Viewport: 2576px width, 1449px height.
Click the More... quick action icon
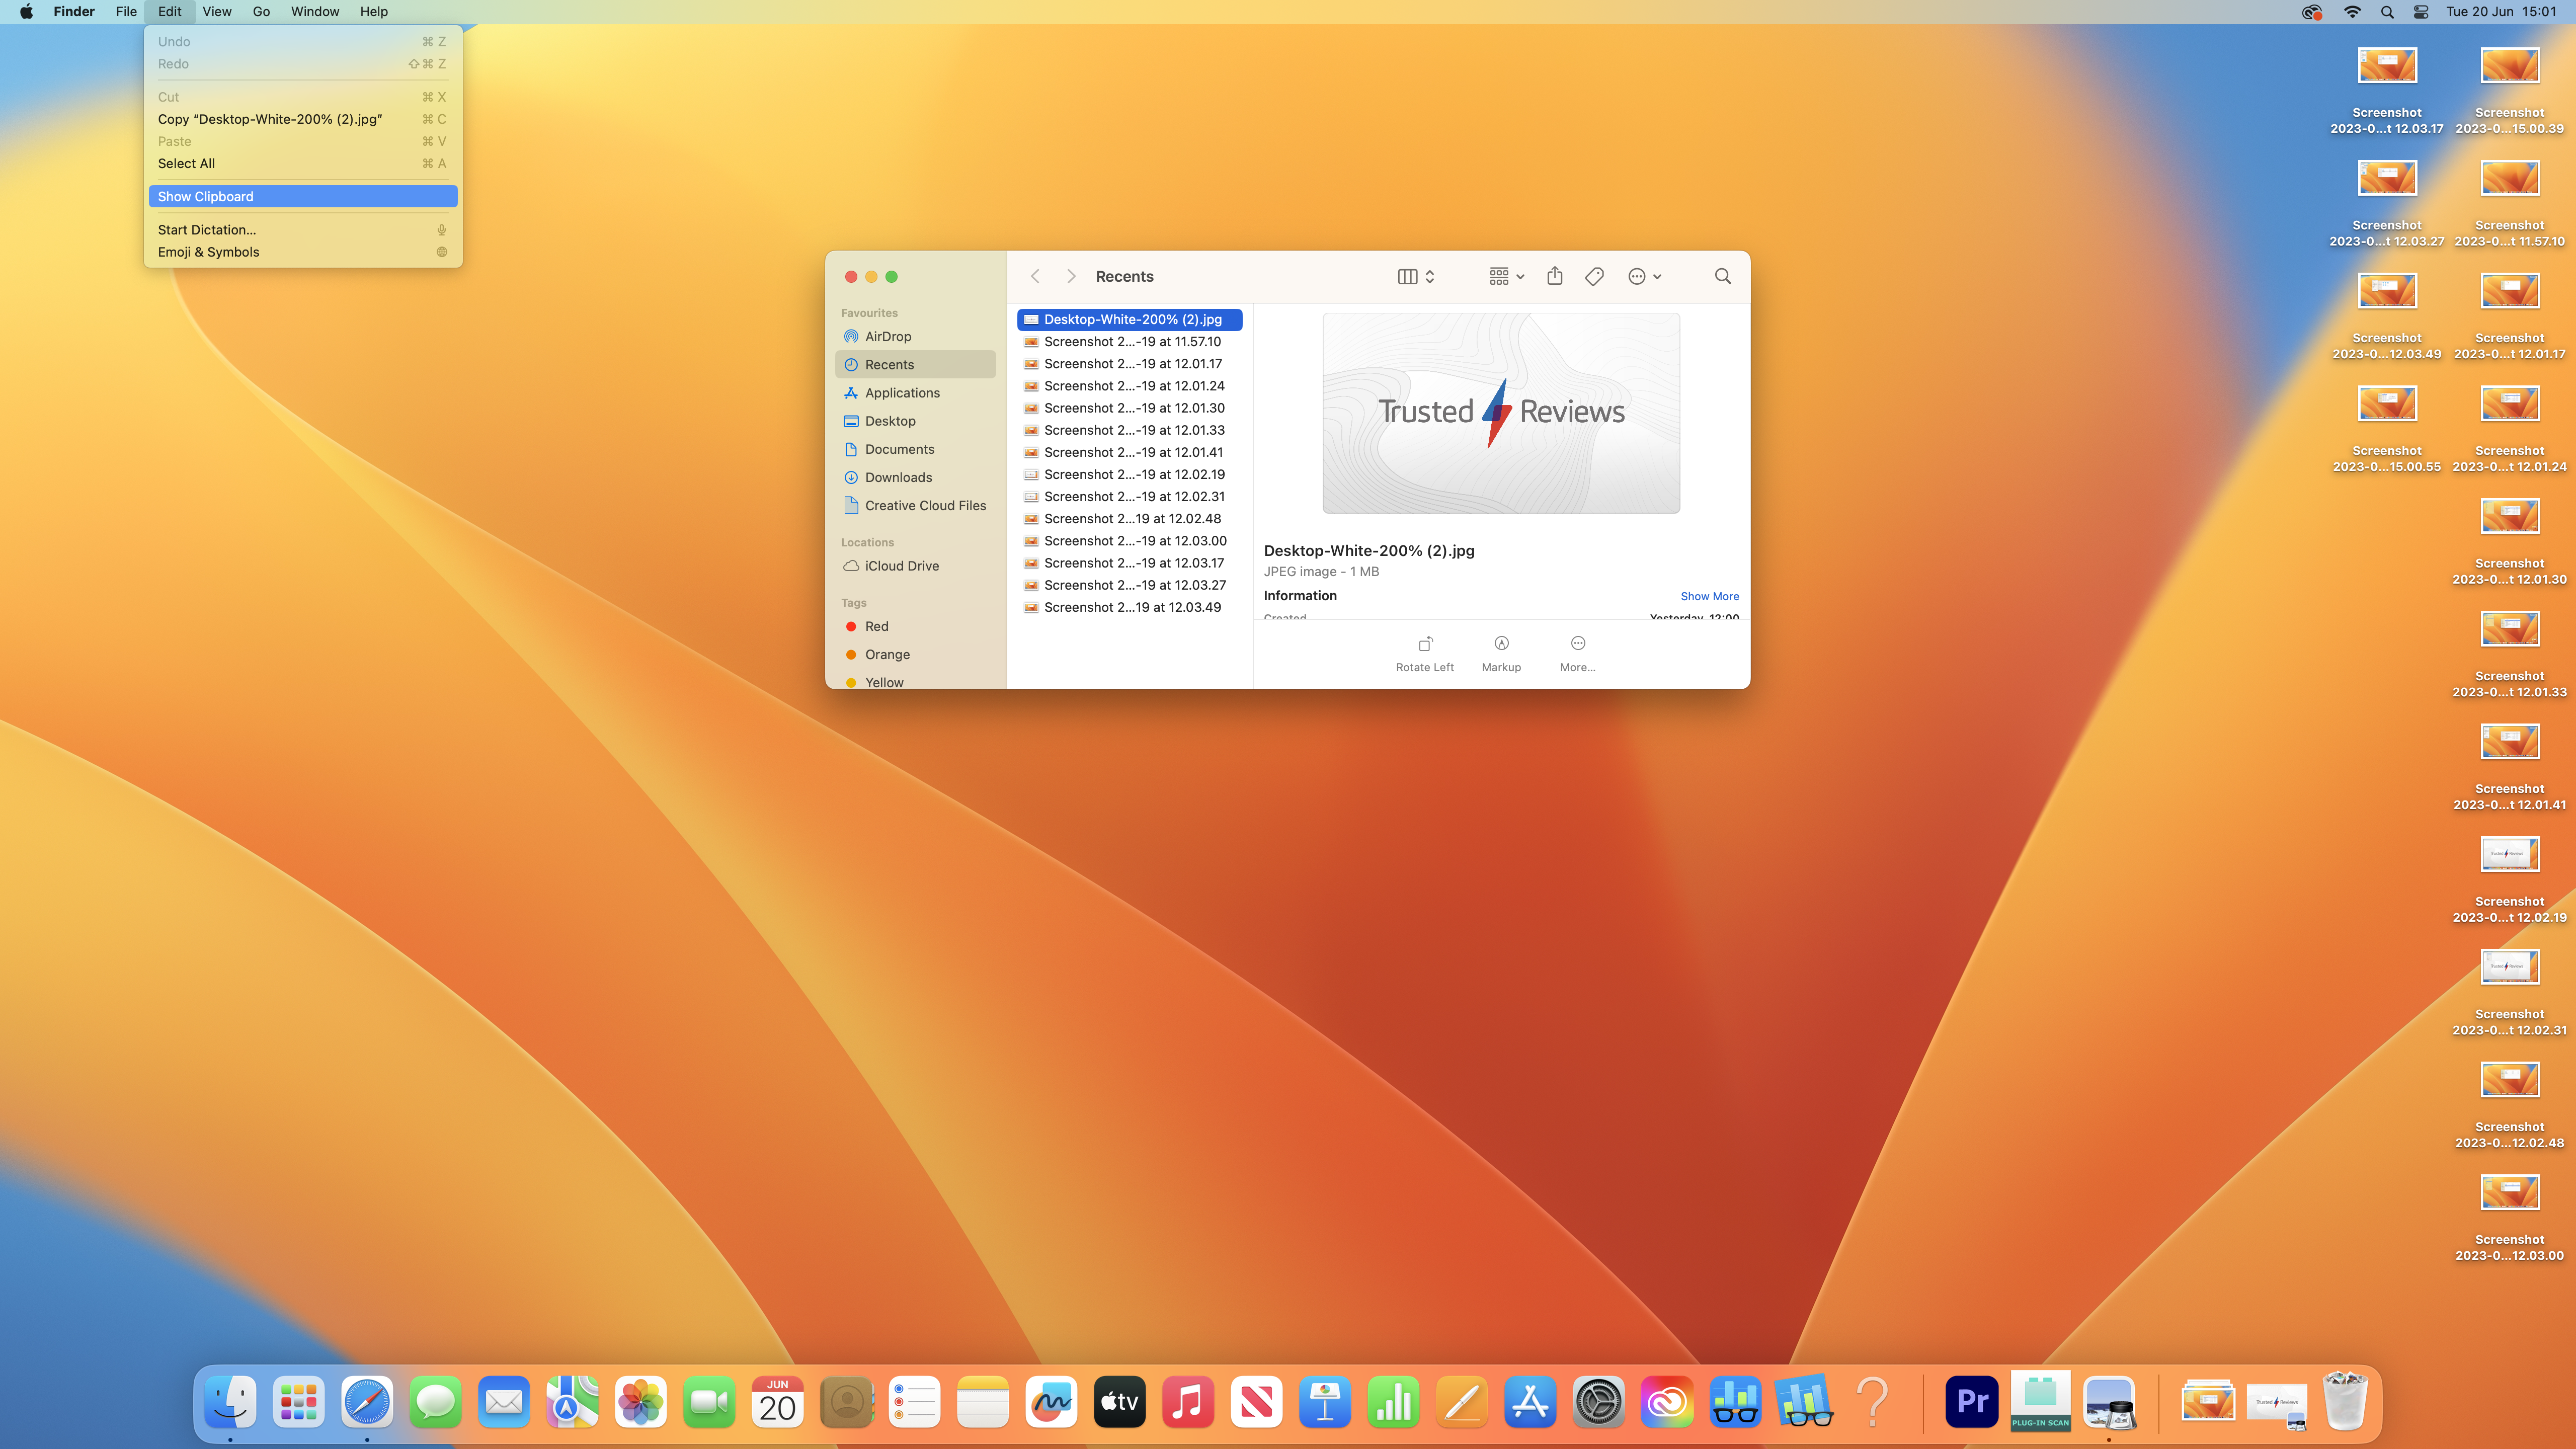coord(1577,643)
